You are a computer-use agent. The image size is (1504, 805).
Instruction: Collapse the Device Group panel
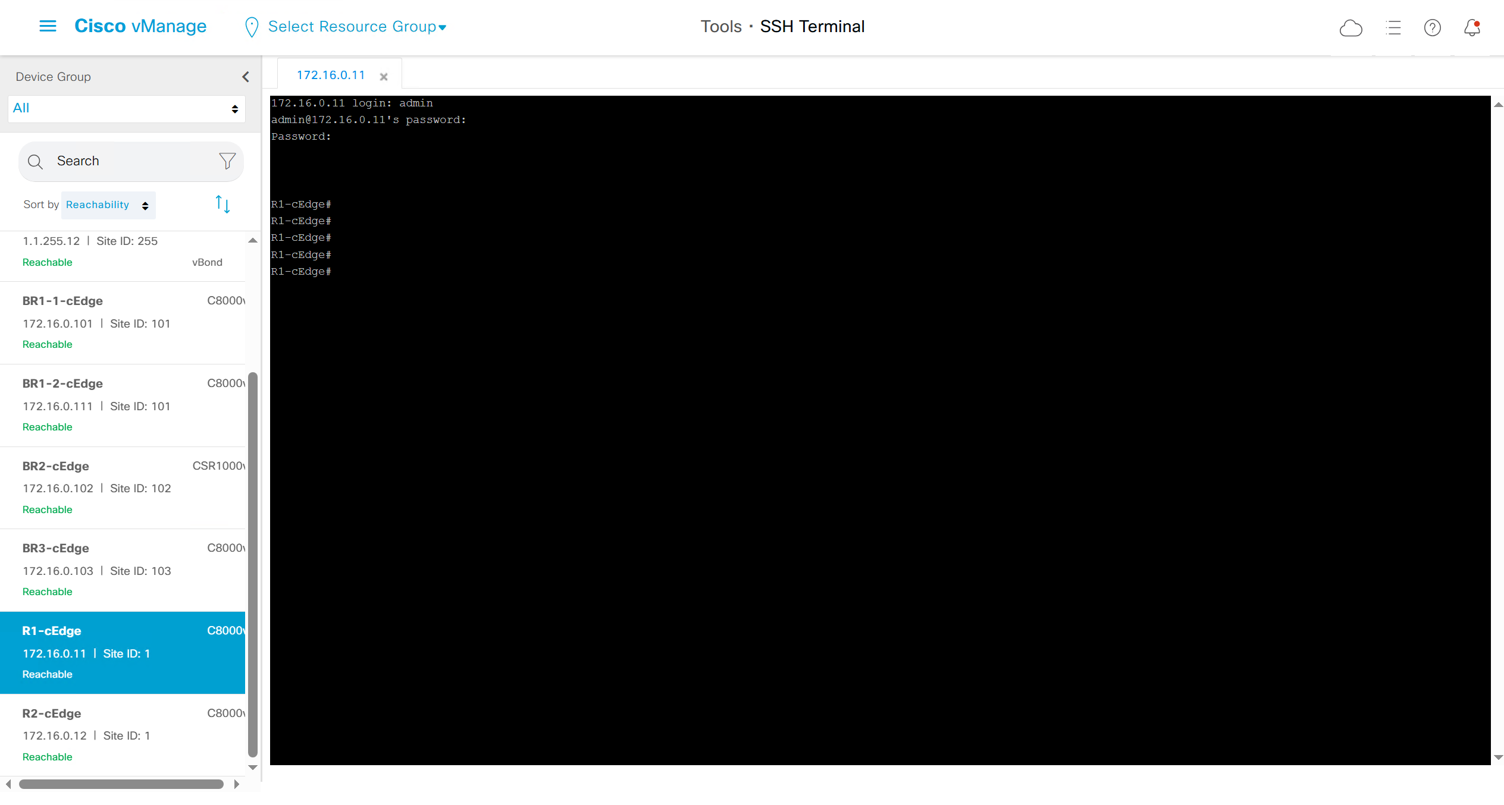click(245, 77)
